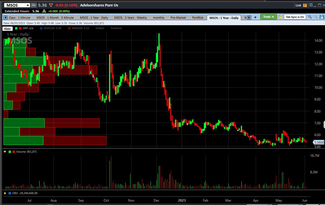Add a new chart tab with plus icon
The image size is (325, 205).
[x=255, y=17]
